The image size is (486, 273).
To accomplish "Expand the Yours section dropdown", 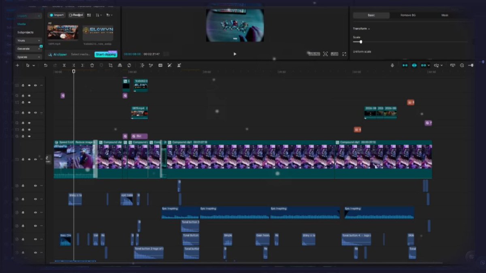I will pyautogui.click(x=29, y=40).
